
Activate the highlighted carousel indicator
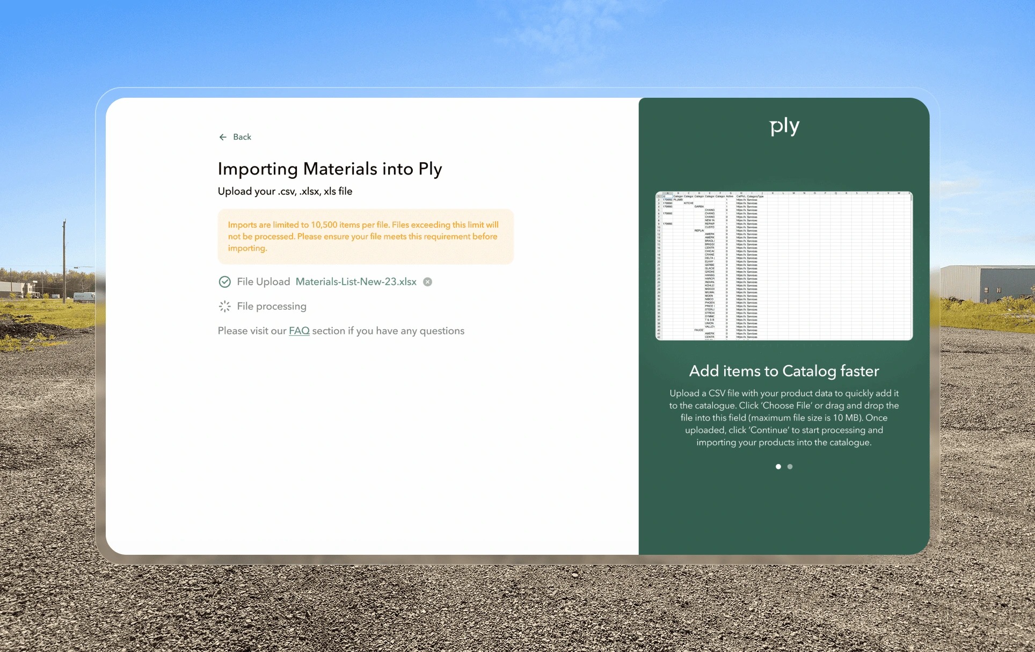778,467
